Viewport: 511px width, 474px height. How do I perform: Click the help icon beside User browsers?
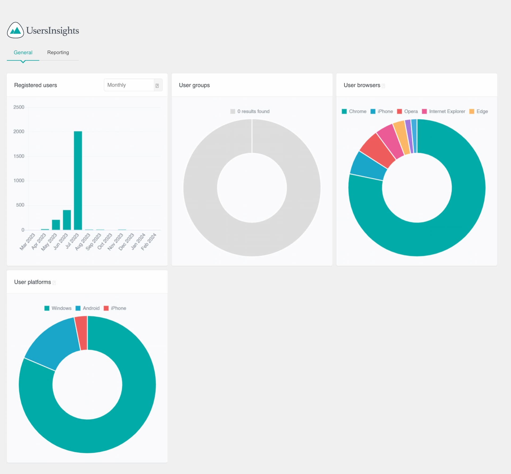click(x=383, y=86)
